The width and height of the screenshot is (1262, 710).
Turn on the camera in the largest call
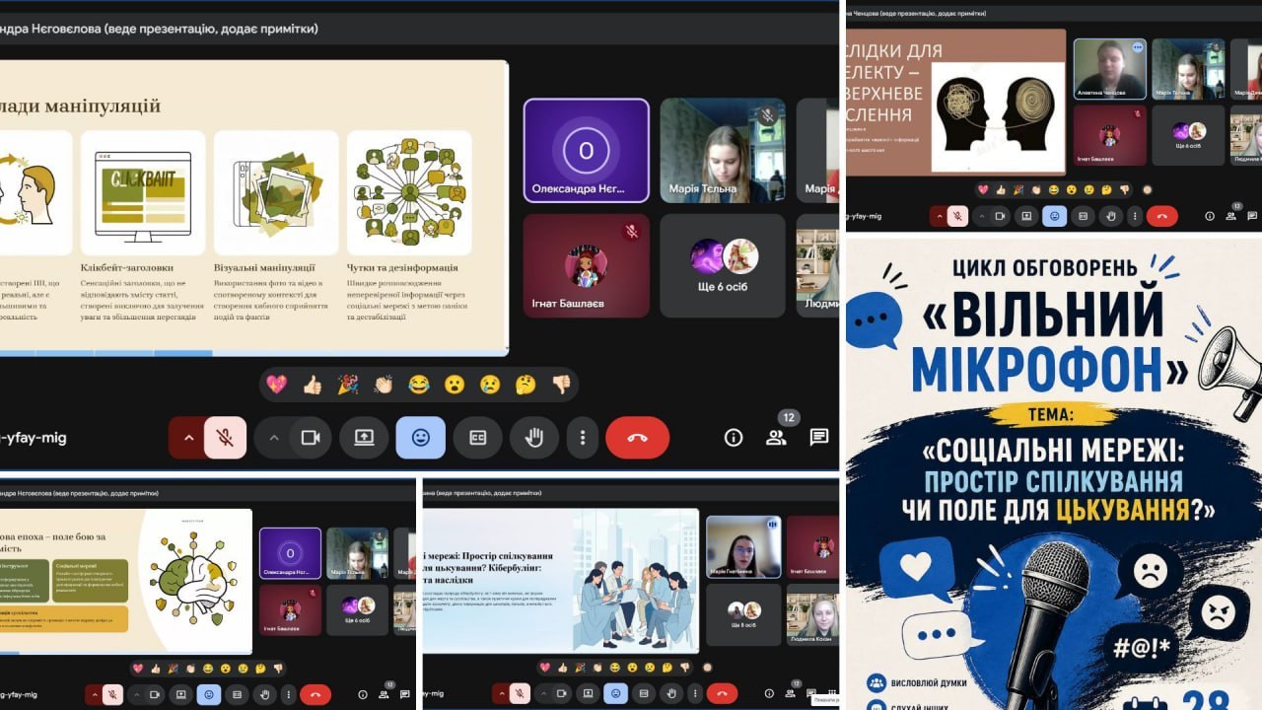pyautogui.click(x=312, y=438)
